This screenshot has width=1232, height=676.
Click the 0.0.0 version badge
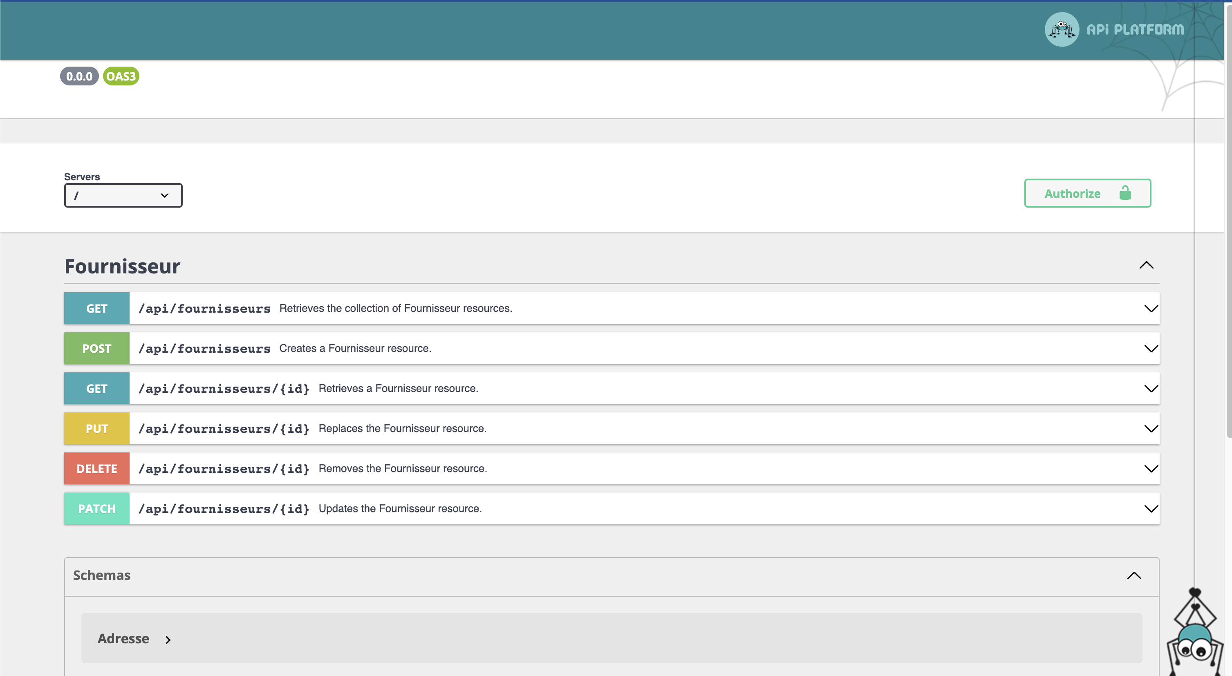79,76
